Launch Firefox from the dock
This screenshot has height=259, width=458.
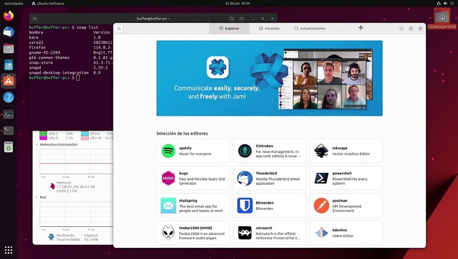click(8, 16)
